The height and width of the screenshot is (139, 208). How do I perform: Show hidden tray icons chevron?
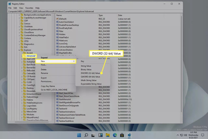pos(177,135)
